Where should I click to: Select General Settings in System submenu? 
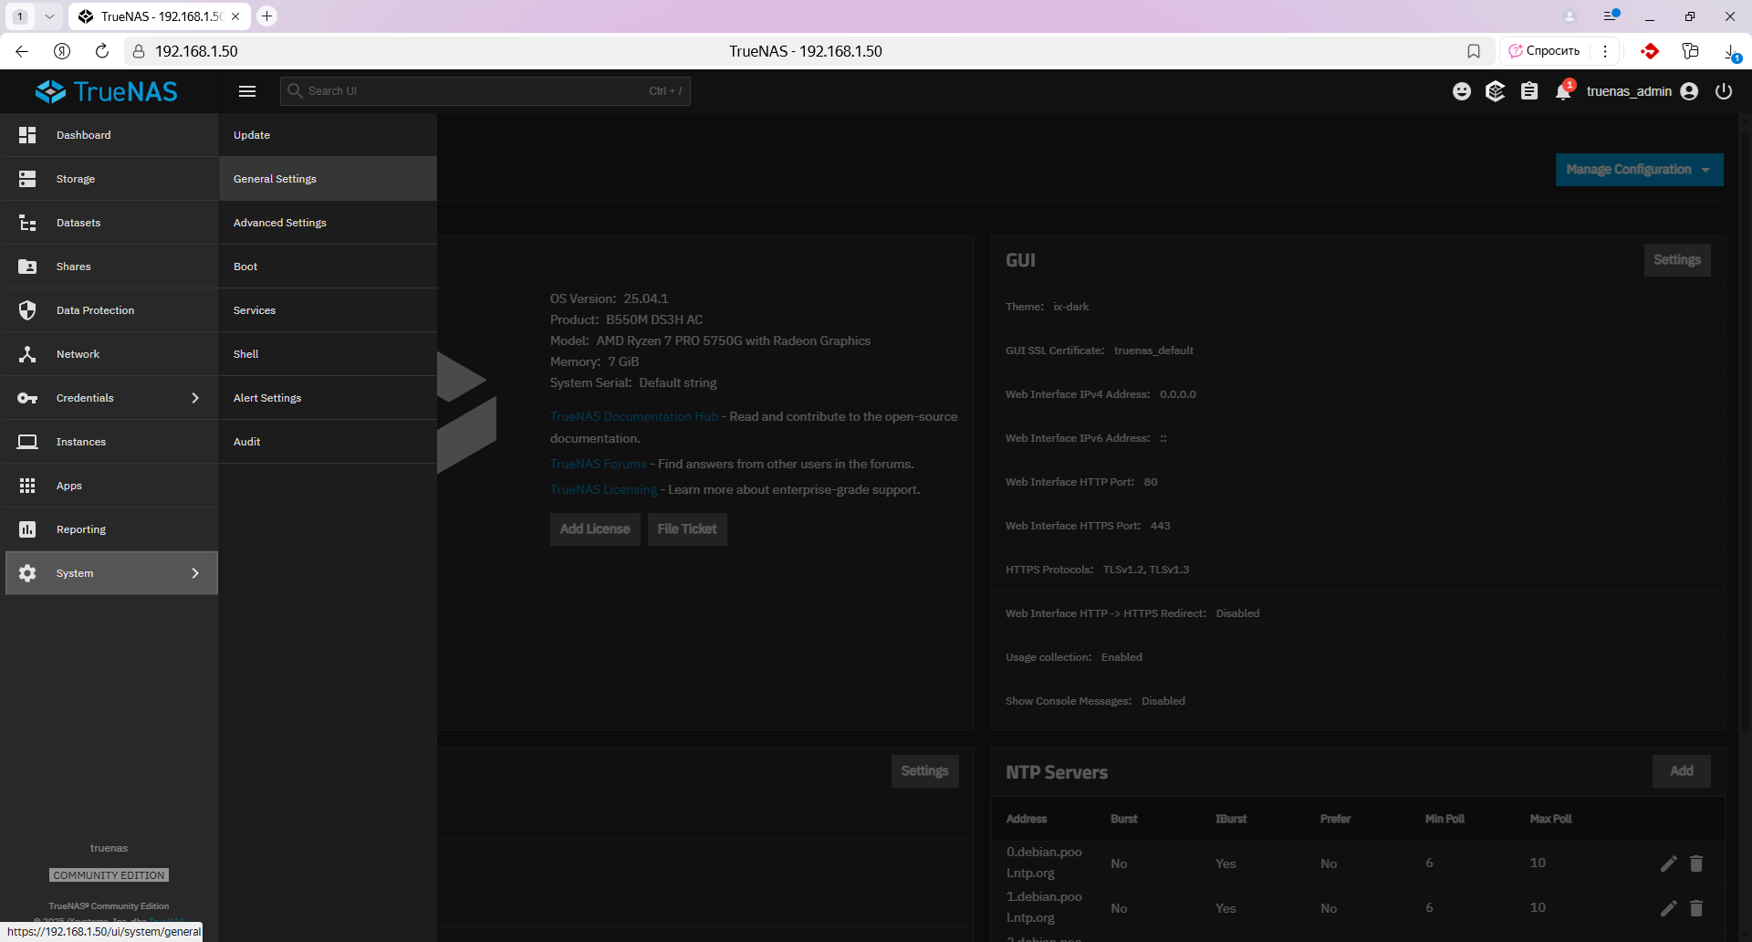pos(328,179)
